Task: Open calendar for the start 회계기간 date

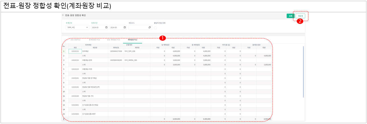Action: point(106,28)
